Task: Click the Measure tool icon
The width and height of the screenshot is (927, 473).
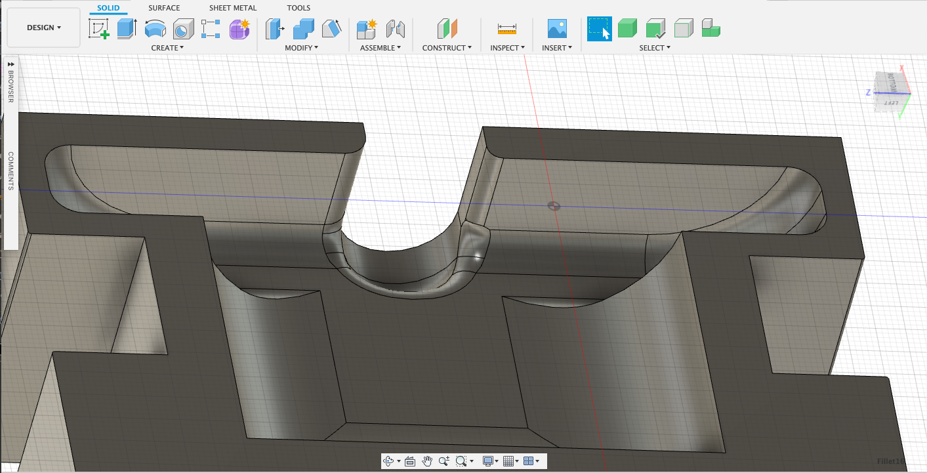Action: tap(507, 29)
